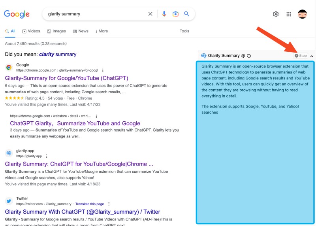Click the blue magnifier search icon
The height and width of the screenshot is (226, 316).
186,14
